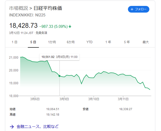Click the 安値 value 18,339.27
The width and height of the screenshot is (161, 131).
tap(126, 109)
